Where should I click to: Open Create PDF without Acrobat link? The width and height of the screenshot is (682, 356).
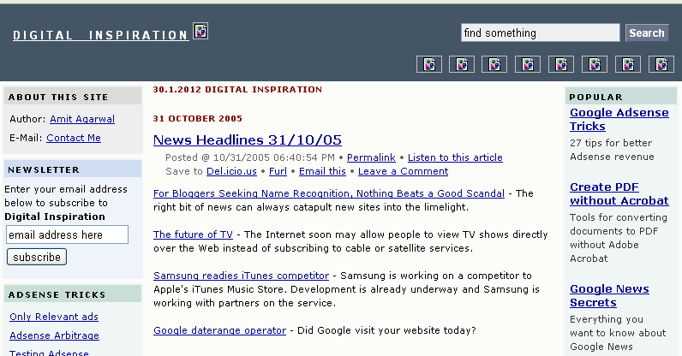click(x=619, y=193)
